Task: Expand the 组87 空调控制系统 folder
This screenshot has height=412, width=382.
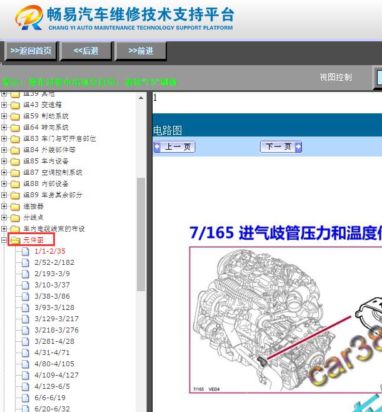Action: click(x=4, y=173)
